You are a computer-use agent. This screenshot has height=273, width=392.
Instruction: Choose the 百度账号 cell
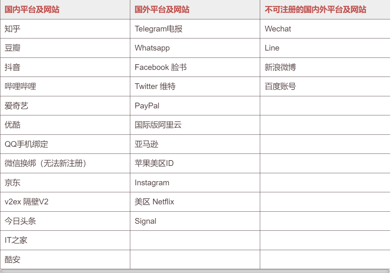pyautogui.click(x=325, y=86)
